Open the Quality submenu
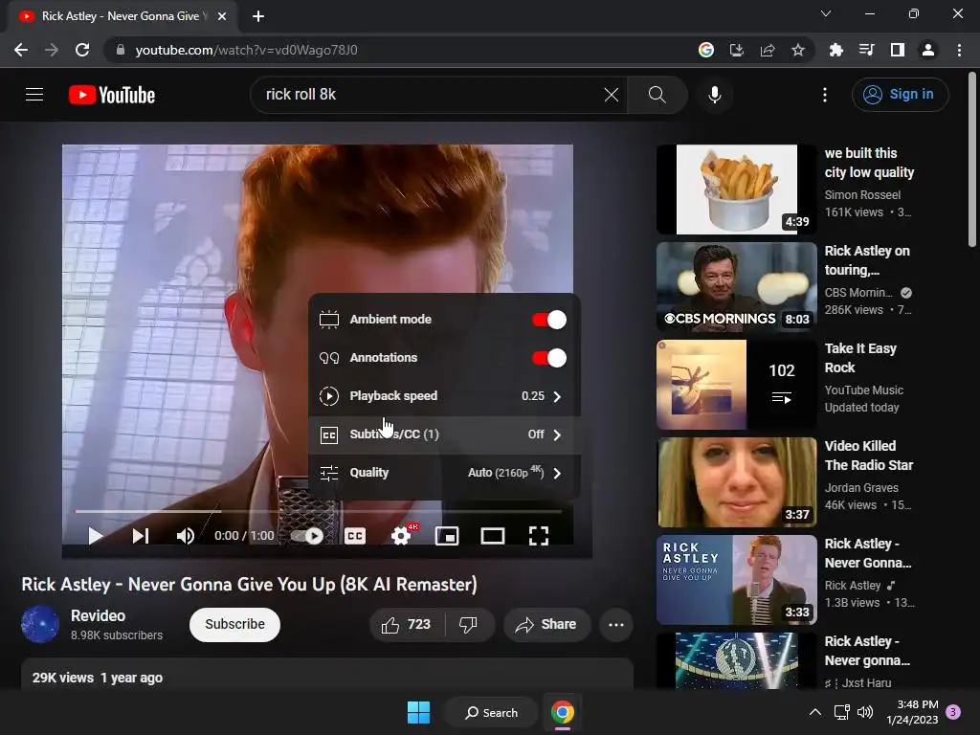The width and height of the screenshot is (980, 735). pos(444,473)
